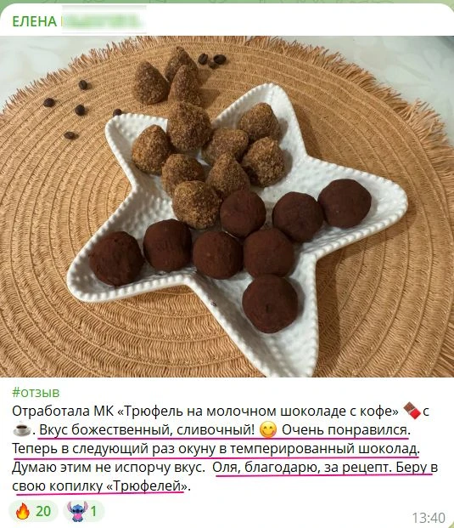Click underlined sentence about темперированный шоколад
This screenshot has width=454, height=528.
216,449
